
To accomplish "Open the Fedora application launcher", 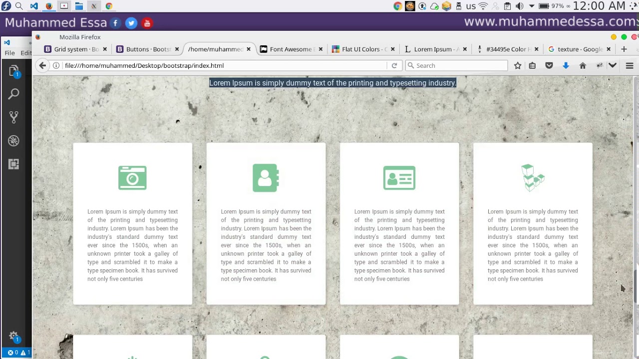I will coord(6,6).
